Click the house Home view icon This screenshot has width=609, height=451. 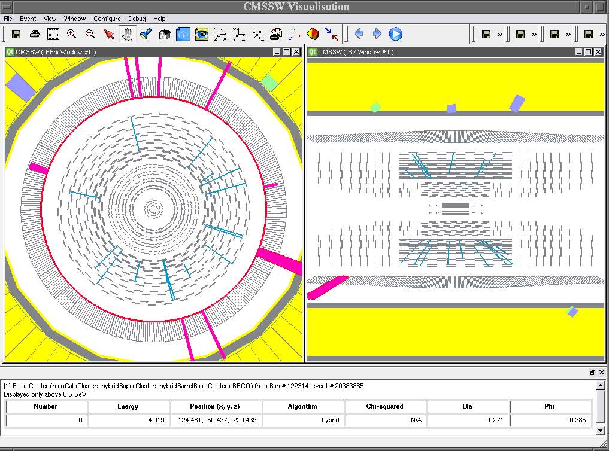(164, 34)
